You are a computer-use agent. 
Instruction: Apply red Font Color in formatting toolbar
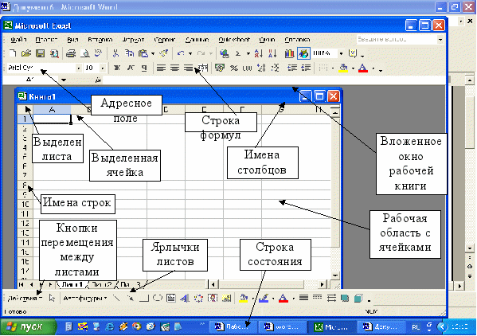(363, 68)
